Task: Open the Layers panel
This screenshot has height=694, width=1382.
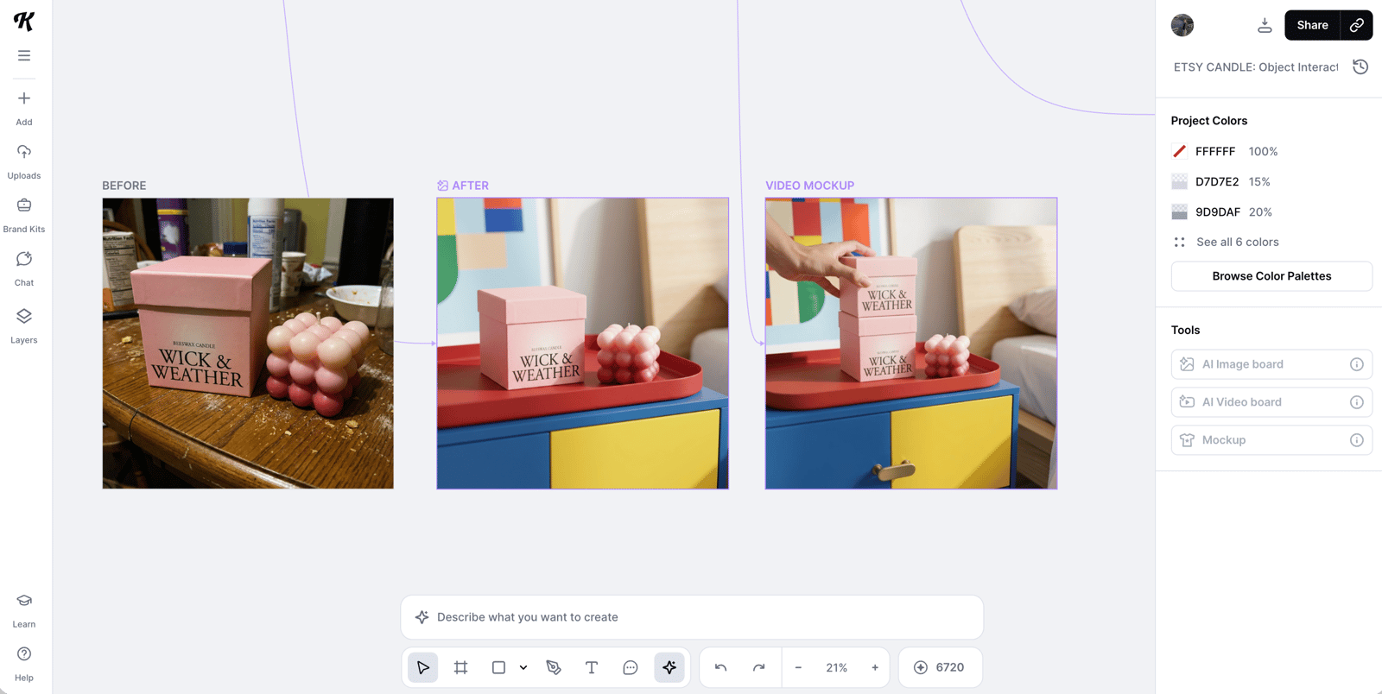Action: [x=24, y=325]
